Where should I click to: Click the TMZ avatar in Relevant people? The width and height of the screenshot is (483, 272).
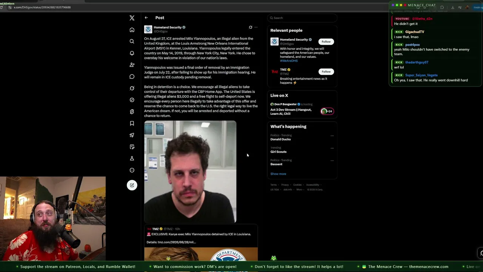(274, 72)
